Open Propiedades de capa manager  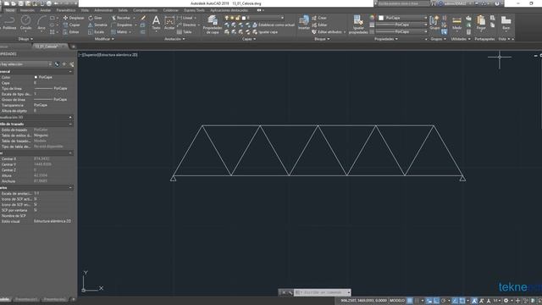pos(213,25)
